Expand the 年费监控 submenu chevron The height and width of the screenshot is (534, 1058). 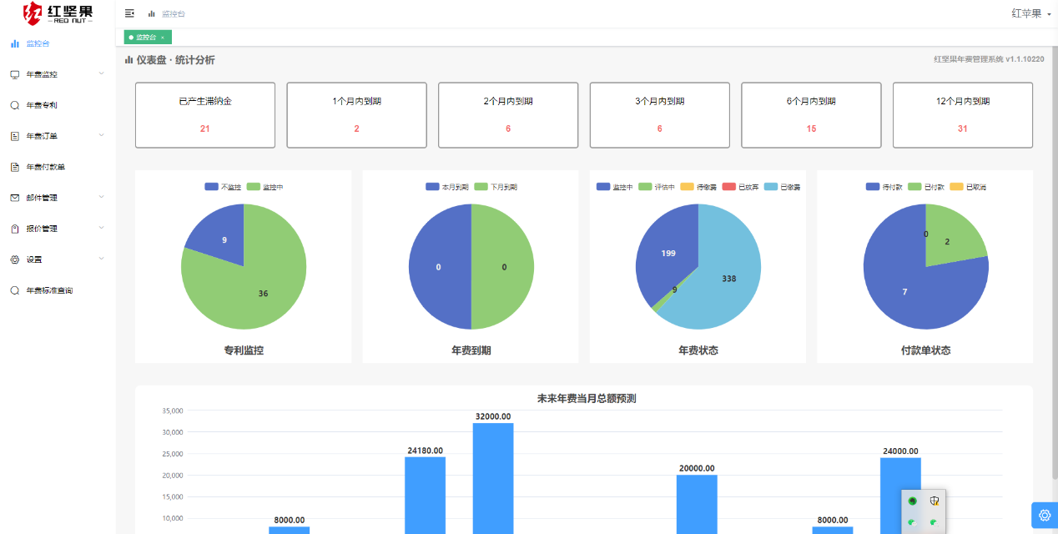tap(102, 73)
